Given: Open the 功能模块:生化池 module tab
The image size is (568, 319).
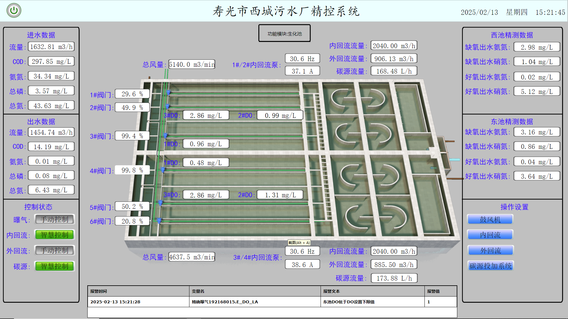Looking at the screenshot, I should pyautogui.click(x=284, y=33).
